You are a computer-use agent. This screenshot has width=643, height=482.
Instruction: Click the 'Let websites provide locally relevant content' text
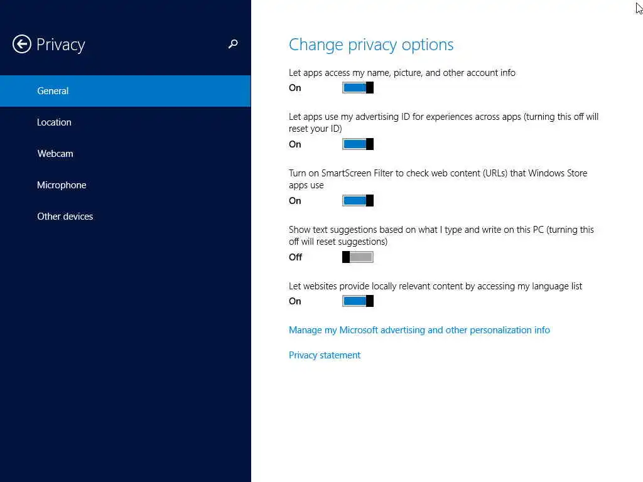pos(436,286)
